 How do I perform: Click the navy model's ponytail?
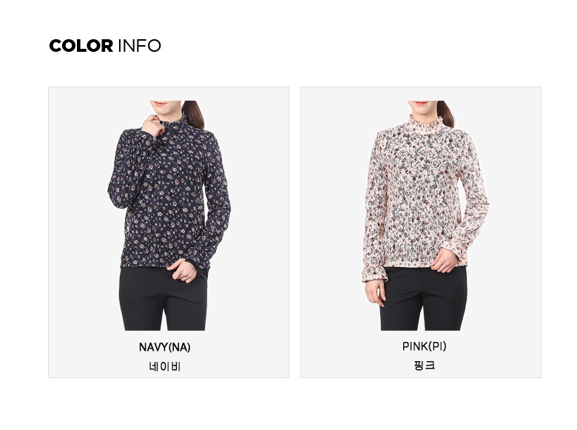pos(194,113)
